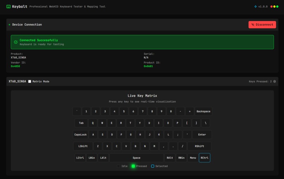The width and height of the screenshot is (284, 179).
Task: Open the keyboard settings gear icon
Action: pyautogui.click(x=274, y=81)
